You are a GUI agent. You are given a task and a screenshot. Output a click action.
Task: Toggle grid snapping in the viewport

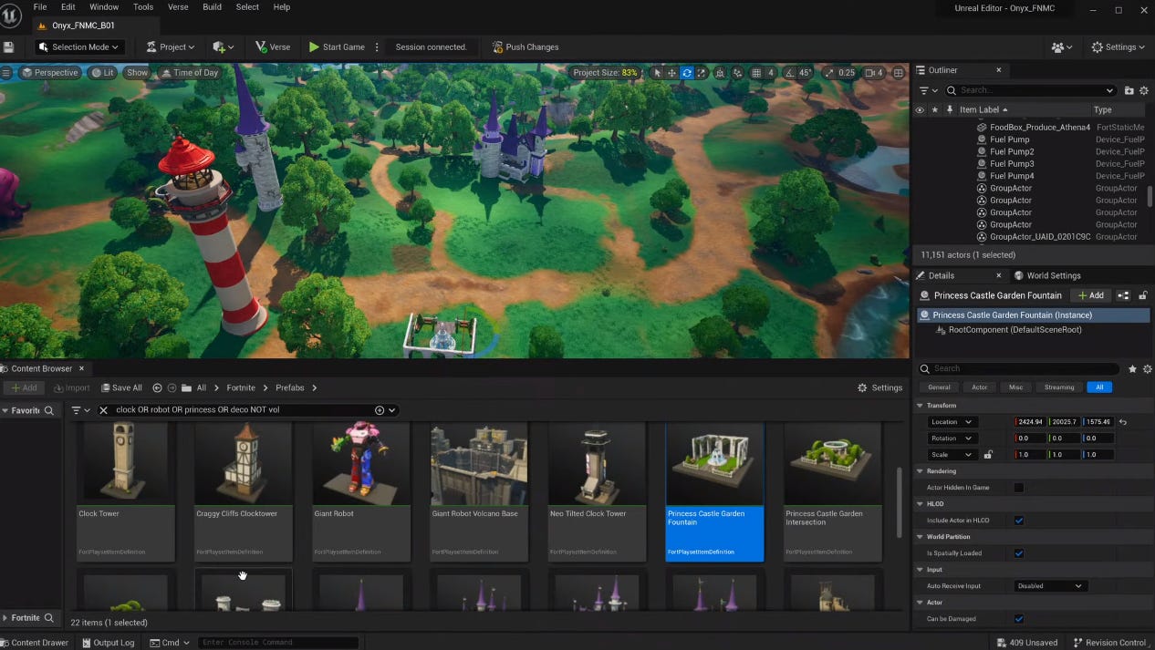tap(755, 71)
